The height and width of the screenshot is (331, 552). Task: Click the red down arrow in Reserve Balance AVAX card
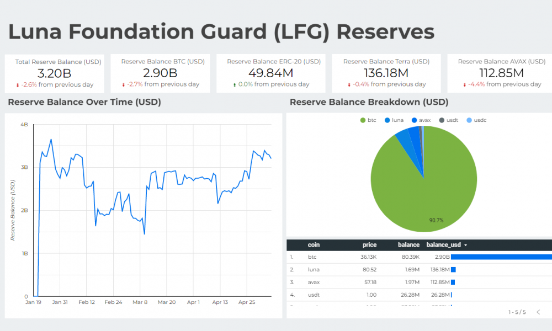tap(464, 85)
